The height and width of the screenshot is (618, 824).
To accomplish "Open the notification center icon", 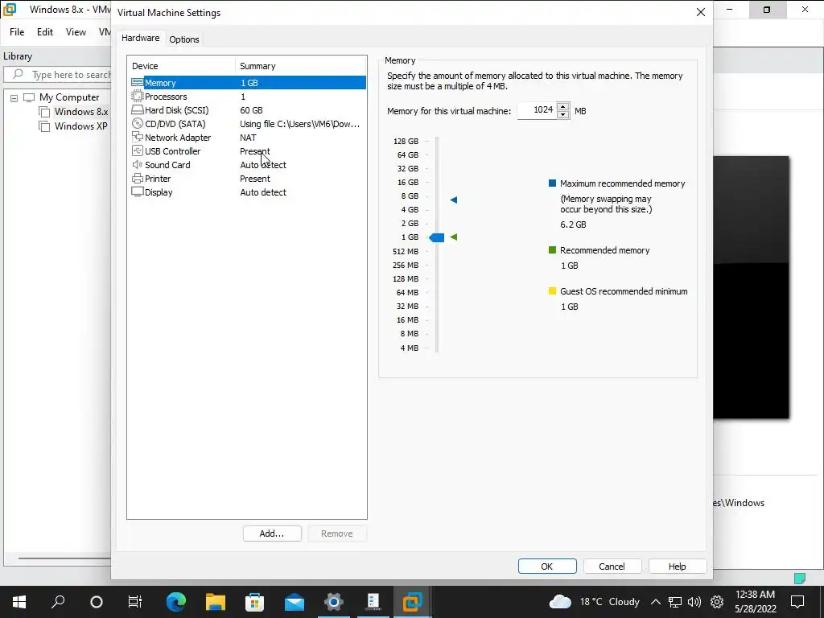I will [797, 602].
